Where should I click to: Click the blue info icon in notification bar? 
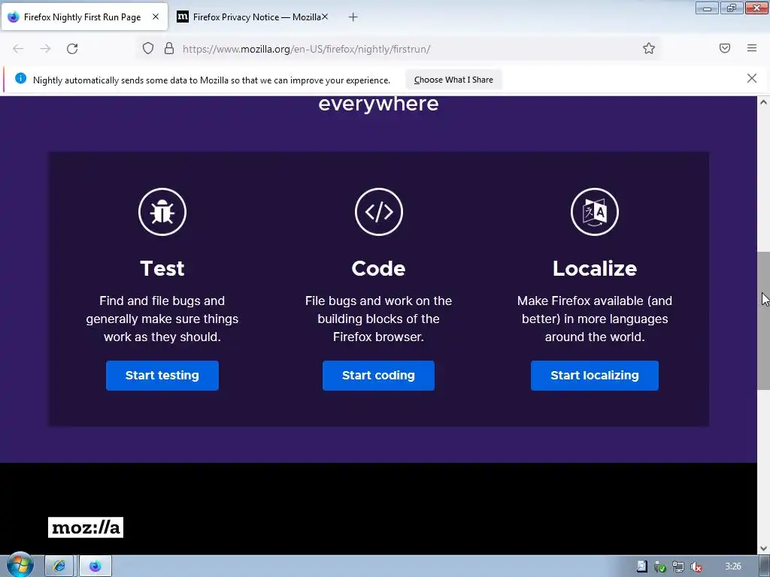pos(20,78)
